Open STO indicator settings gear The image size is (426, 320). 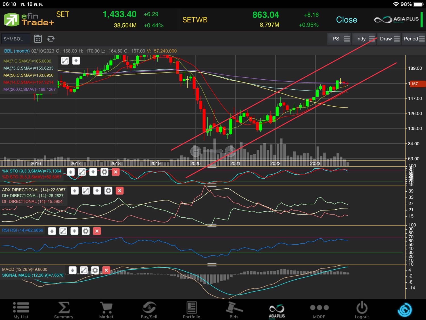(x=104, y=172)
